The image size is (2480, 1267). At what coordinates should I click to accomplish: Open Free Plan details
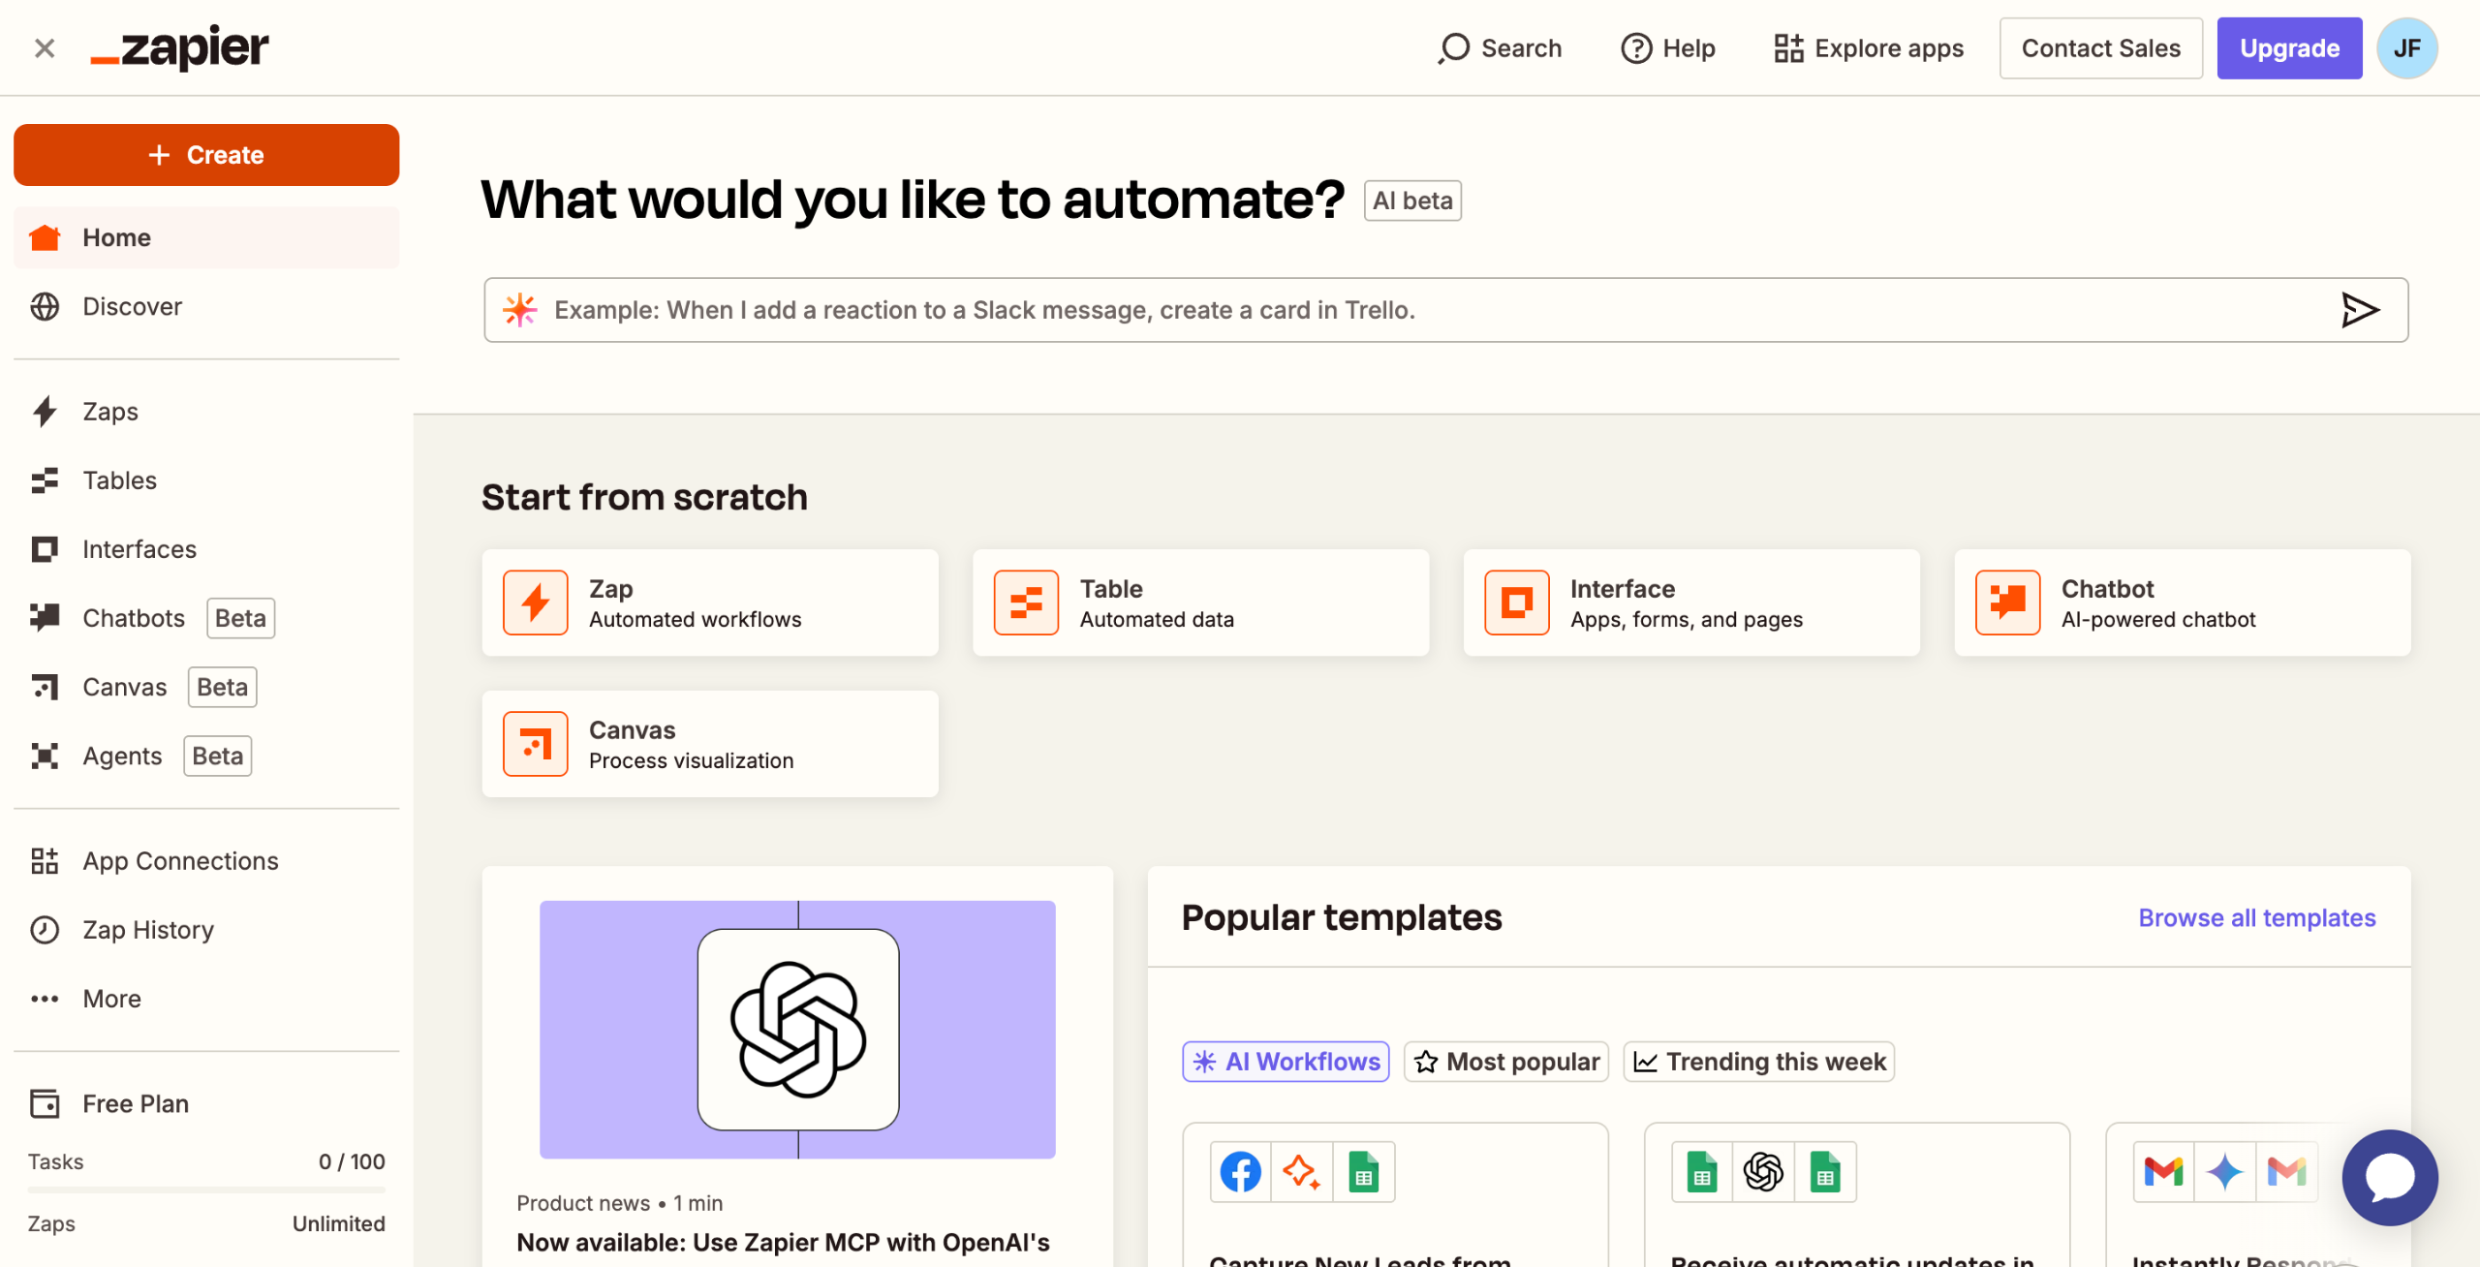point(206,1103)
